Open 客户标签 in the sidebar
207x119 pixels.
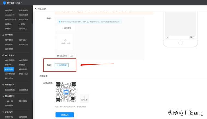coord(9,45)
